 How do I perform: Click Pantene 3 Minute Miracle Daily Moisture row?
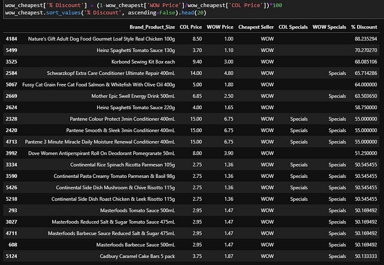click(100, 142)
